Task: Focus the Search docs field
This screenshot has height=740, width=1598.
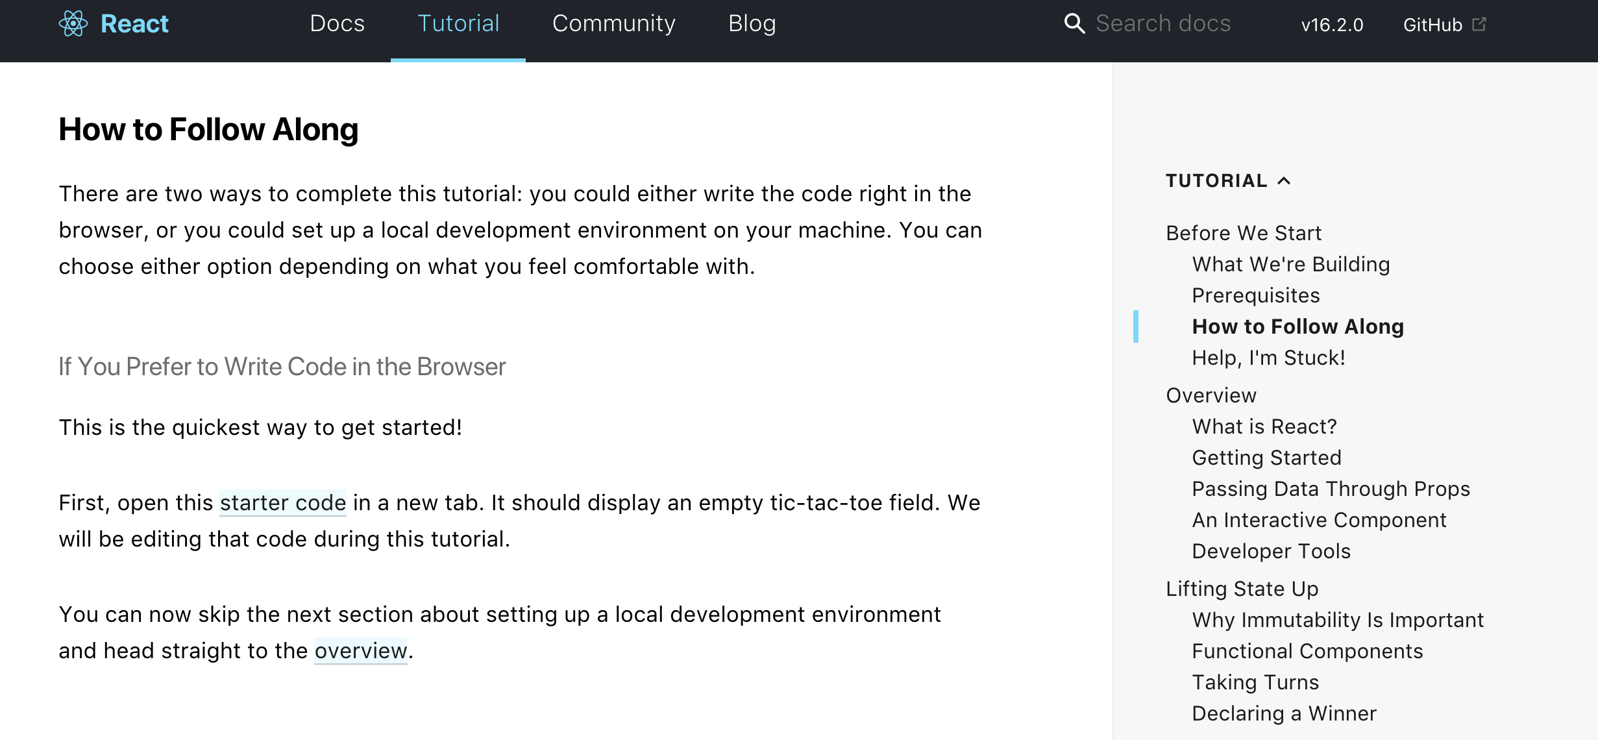Action: pyautogui.click(x=1163, y=24)
